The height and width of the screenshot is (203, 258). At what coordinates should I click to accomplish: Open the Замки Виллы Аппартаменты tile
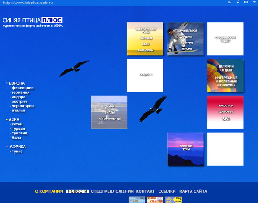click(109, 112)
